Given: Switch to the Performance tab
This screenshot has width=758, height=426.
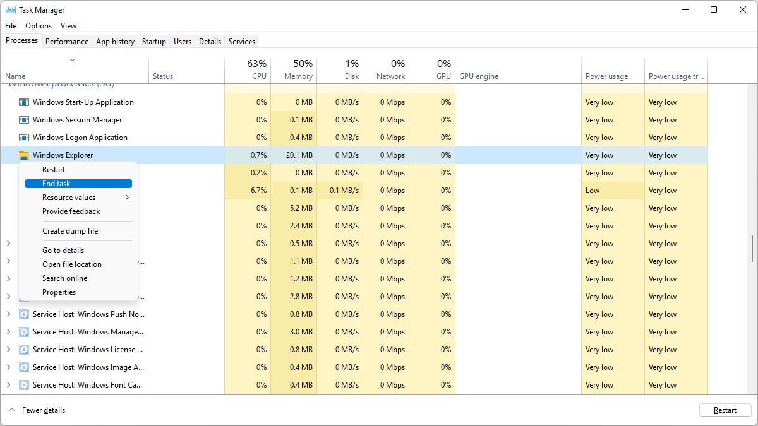Looking at the screenshot, I should click(67, 42).
